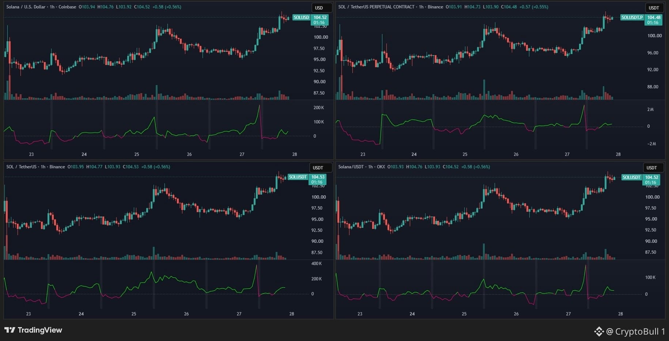Viewport: 669px width, 341px height.
Task: Click date 26 on the perpetual contract time axis
Action: point(516,154)
